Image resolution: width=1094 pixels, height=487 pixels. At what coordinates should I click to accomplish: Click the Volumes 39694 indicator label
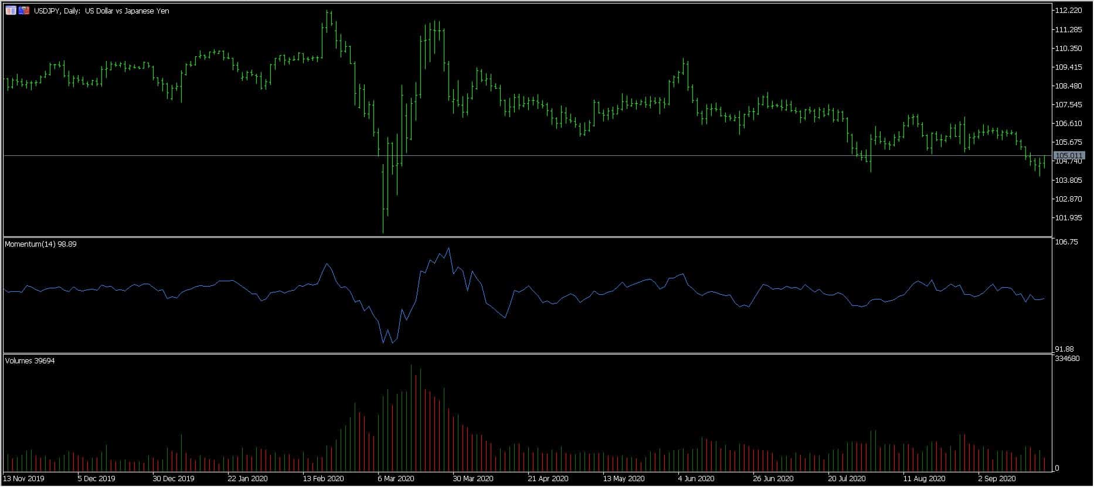coord(30,360)
